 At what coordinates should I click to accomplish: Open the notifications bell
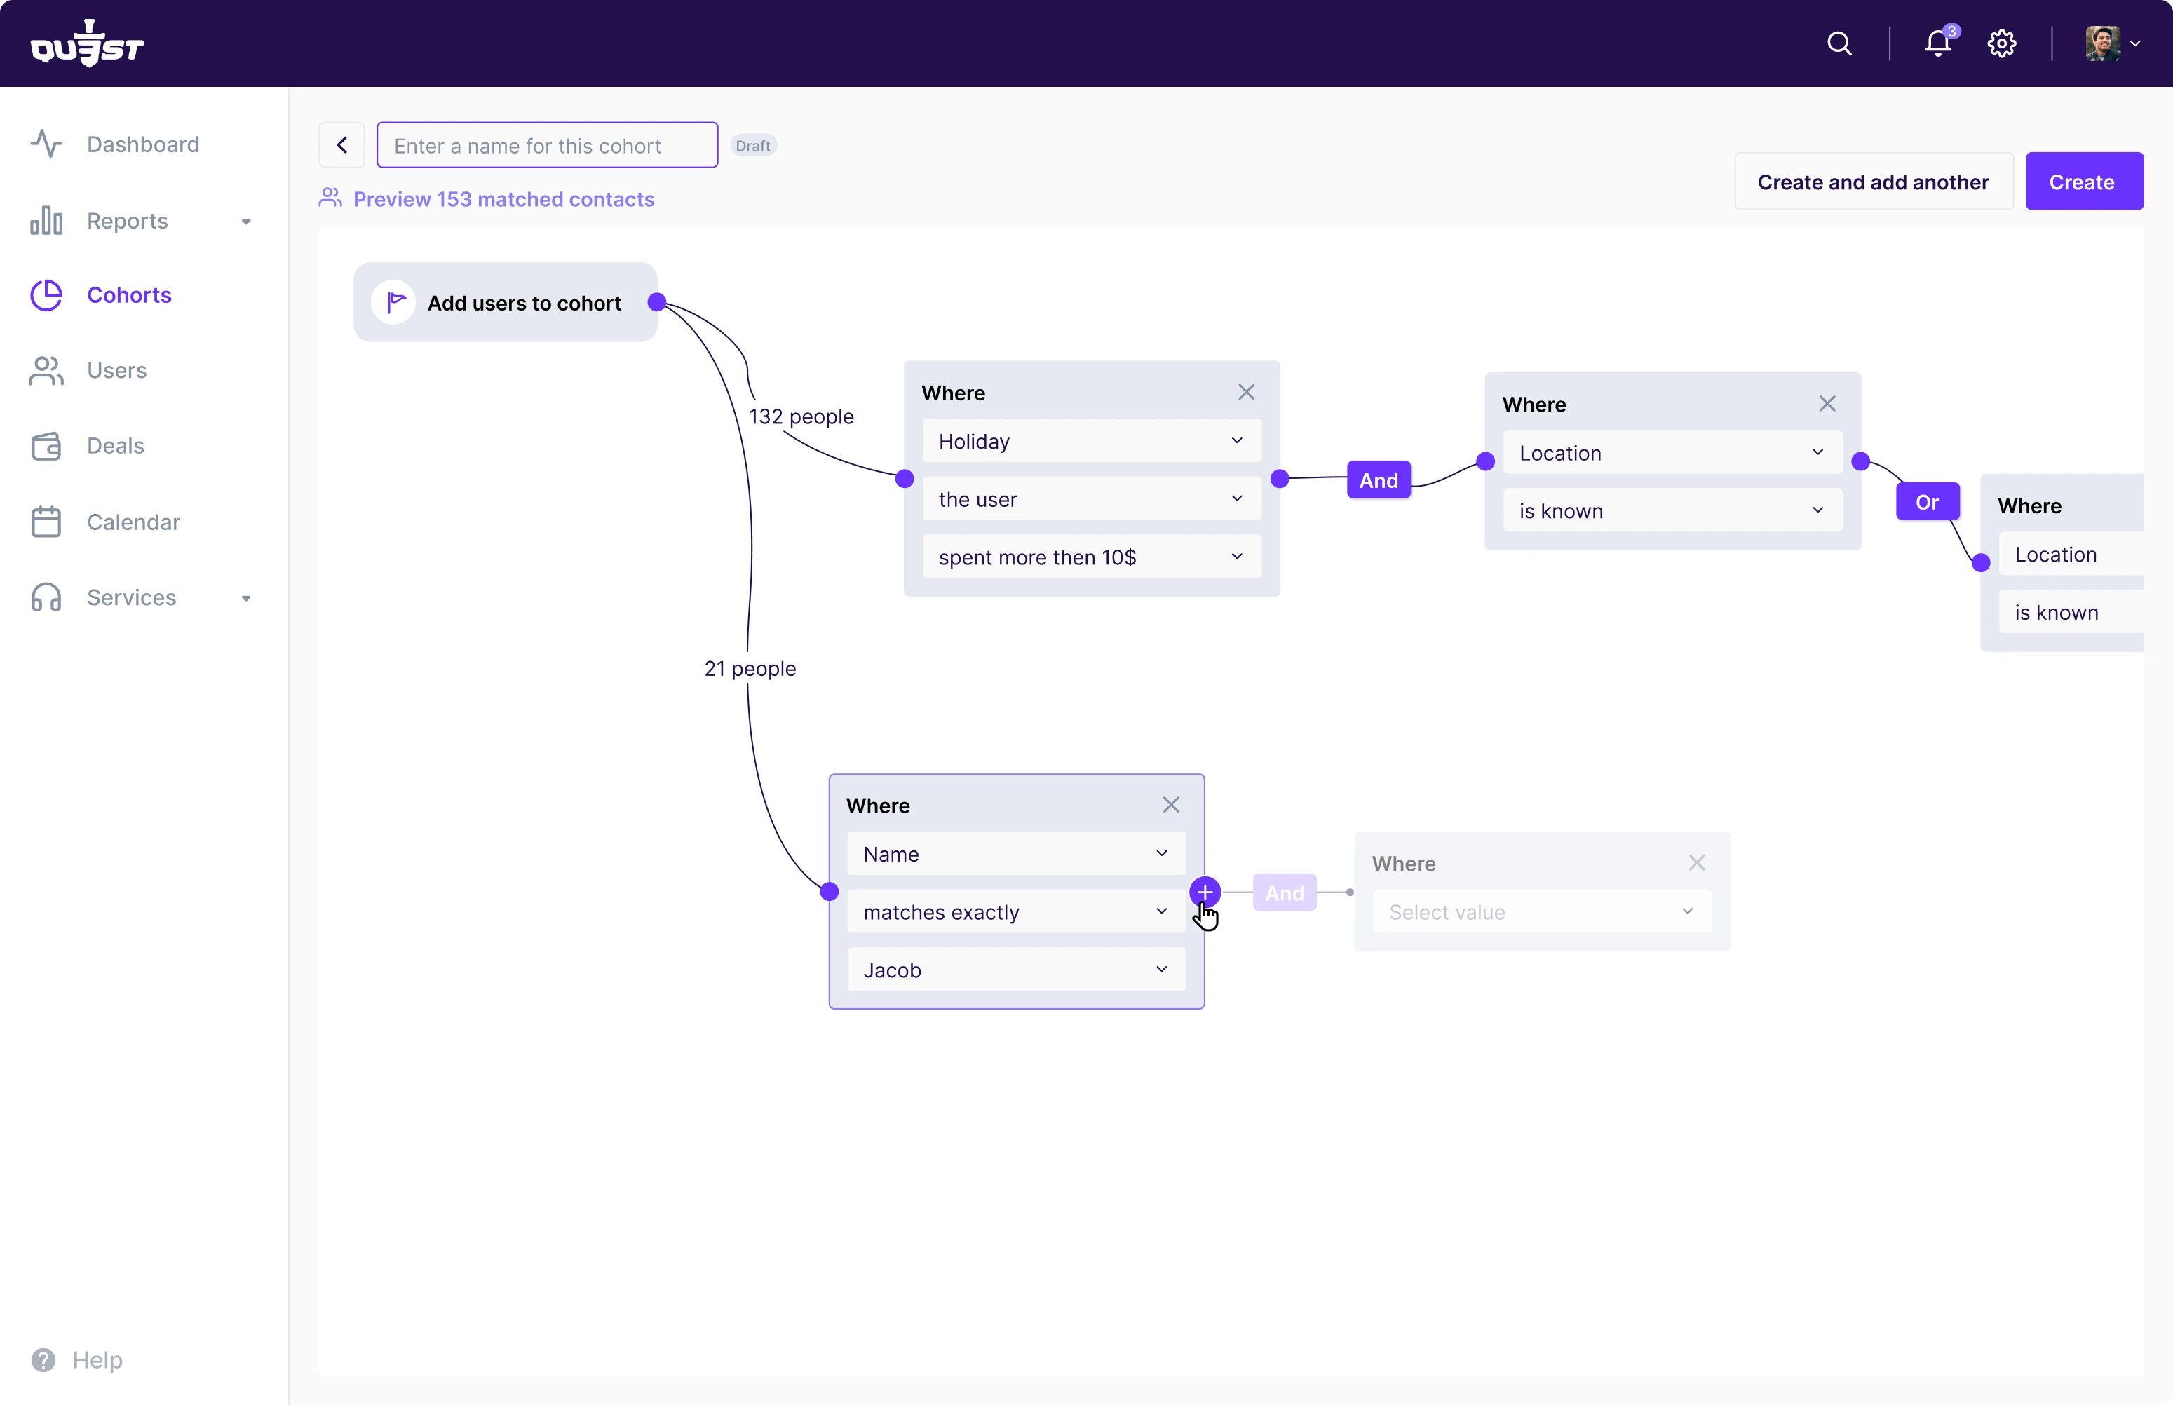pos(1937,43)
